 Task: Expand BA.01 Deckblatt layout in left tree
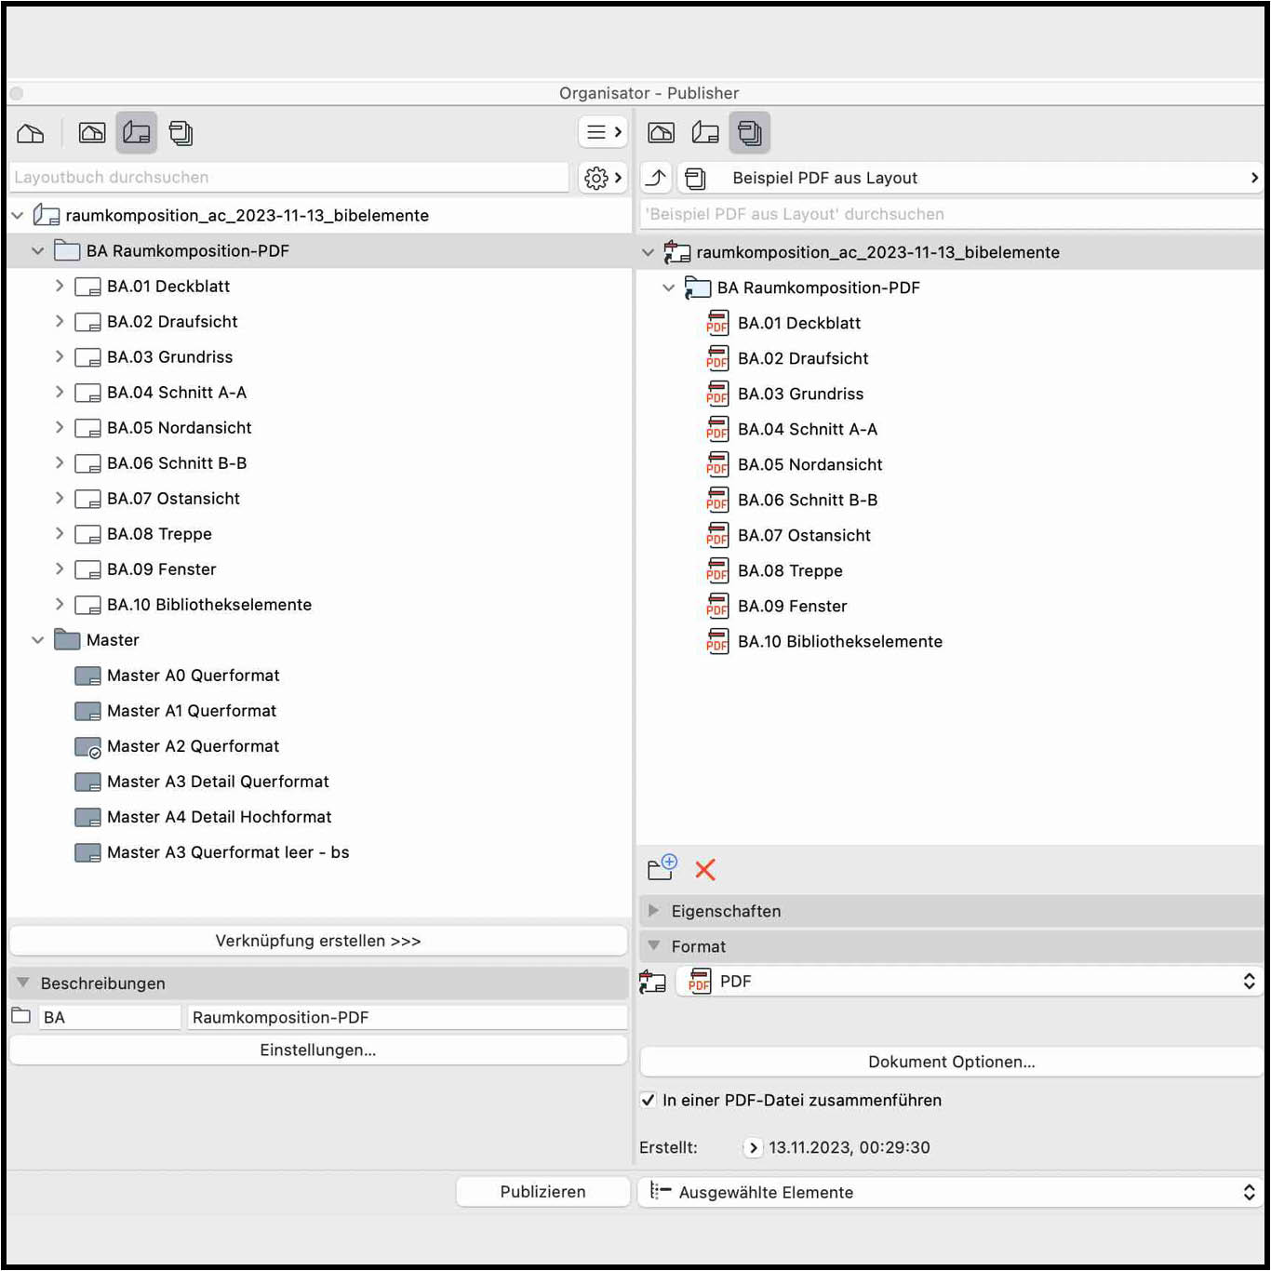pyautogui.click(x=59, y=286)
